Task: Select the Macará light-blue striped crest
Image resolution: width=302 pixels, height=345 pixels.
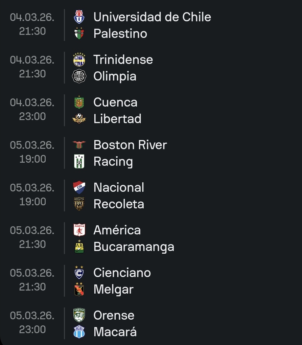Action: pyautogui.click(x=79, y=332)
